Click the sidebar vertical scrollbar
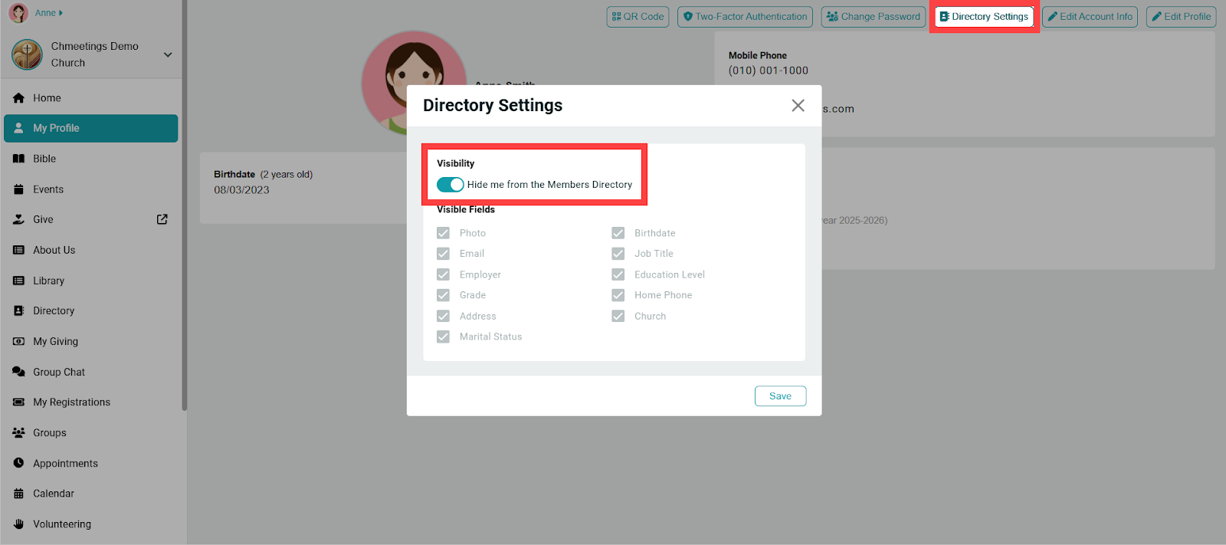Image resolution: width=1226 pixels, height=545 pixels. point(184,230)
